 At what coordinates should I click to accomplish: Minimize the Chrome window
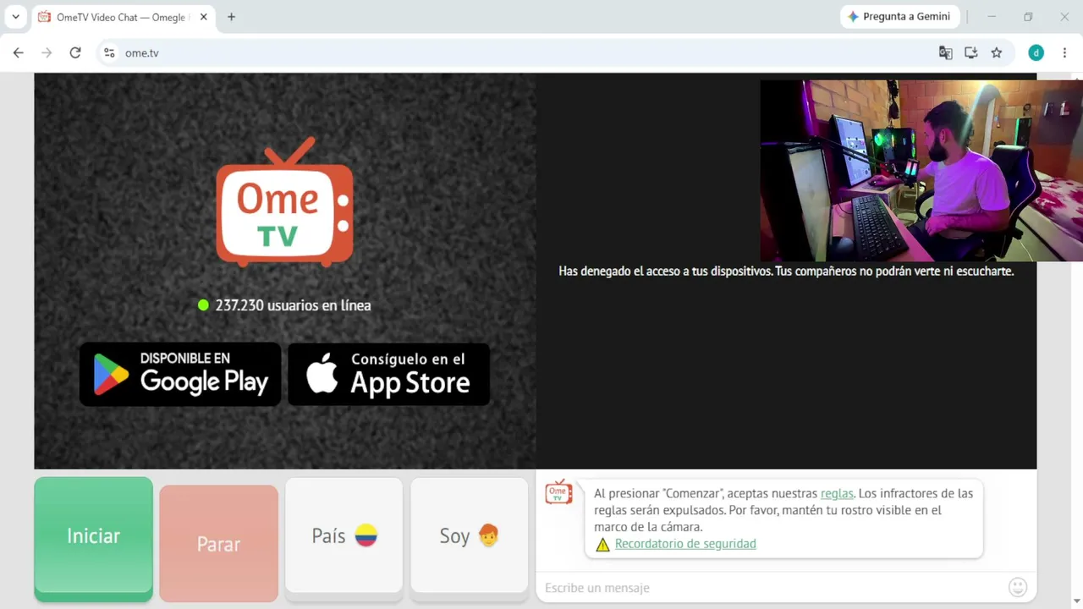pyautogui.click(x=992, y=17)
